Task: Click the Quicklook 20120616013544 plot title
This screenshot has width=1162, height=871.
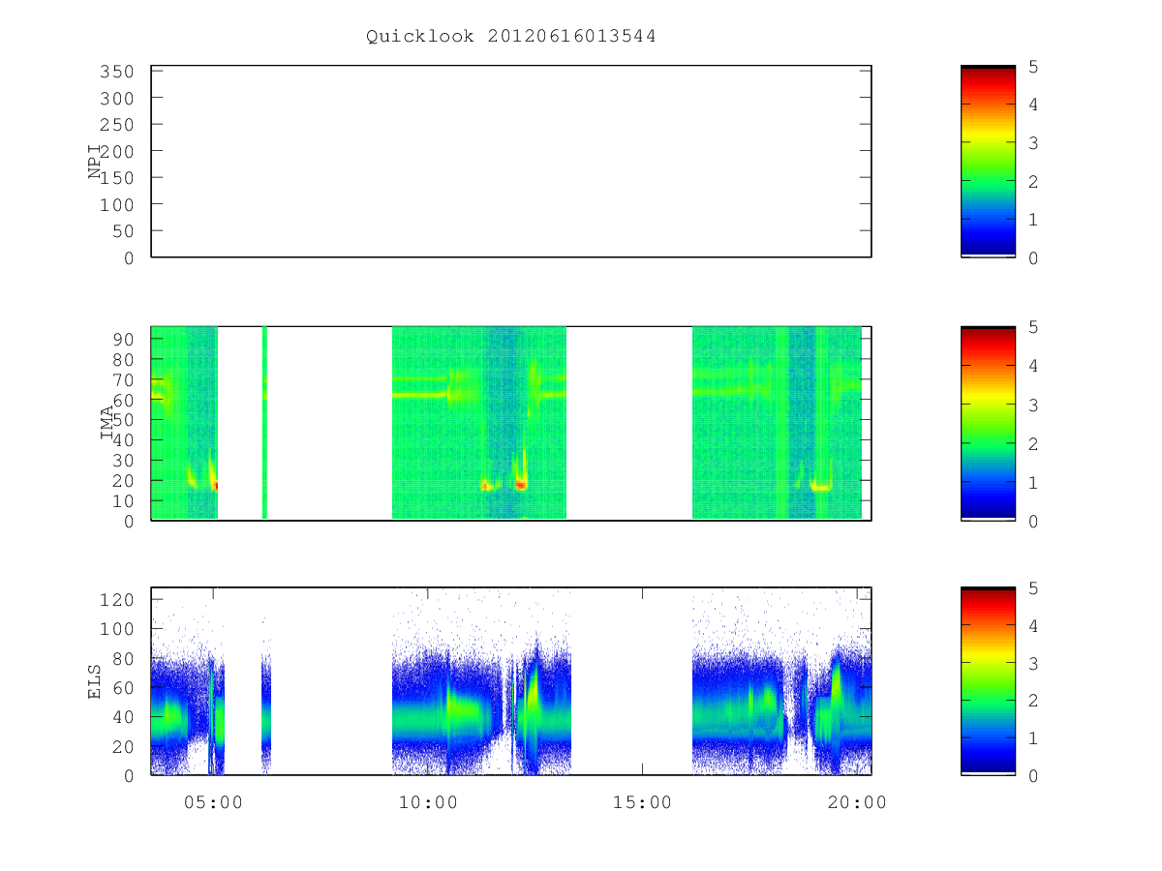Action: pyautogui.click(x=510, y=37)
